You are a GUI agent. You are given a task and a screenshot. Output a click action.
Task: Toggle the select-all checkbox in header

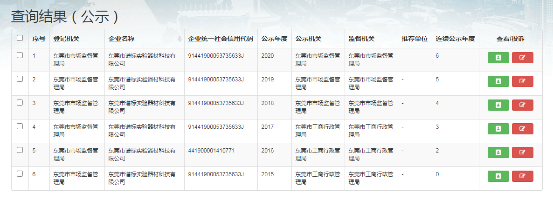20,38
